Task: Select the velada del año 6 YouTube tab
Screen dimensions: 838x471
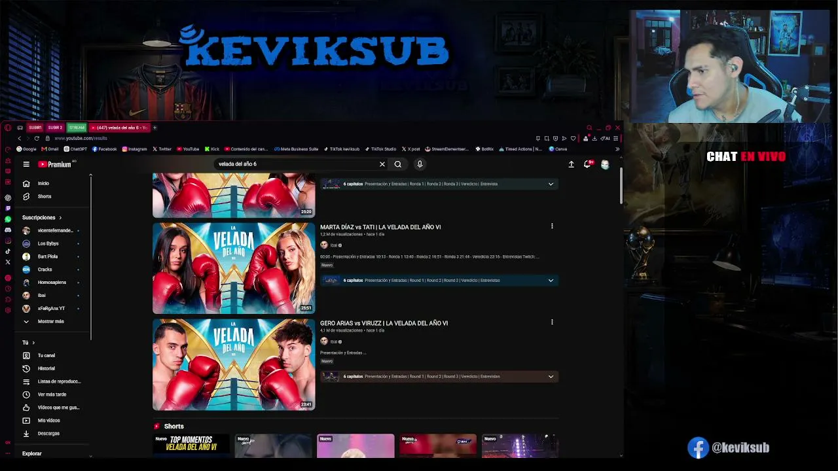Action: click(x=119, y=128)
